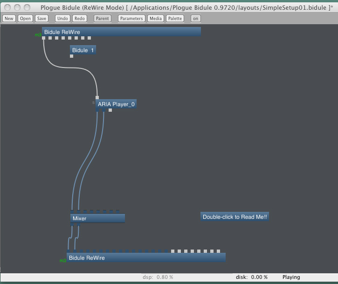This screenshot has height=284, width=338.
Task: Click the Playing status text
Action: tap(291, 277)
